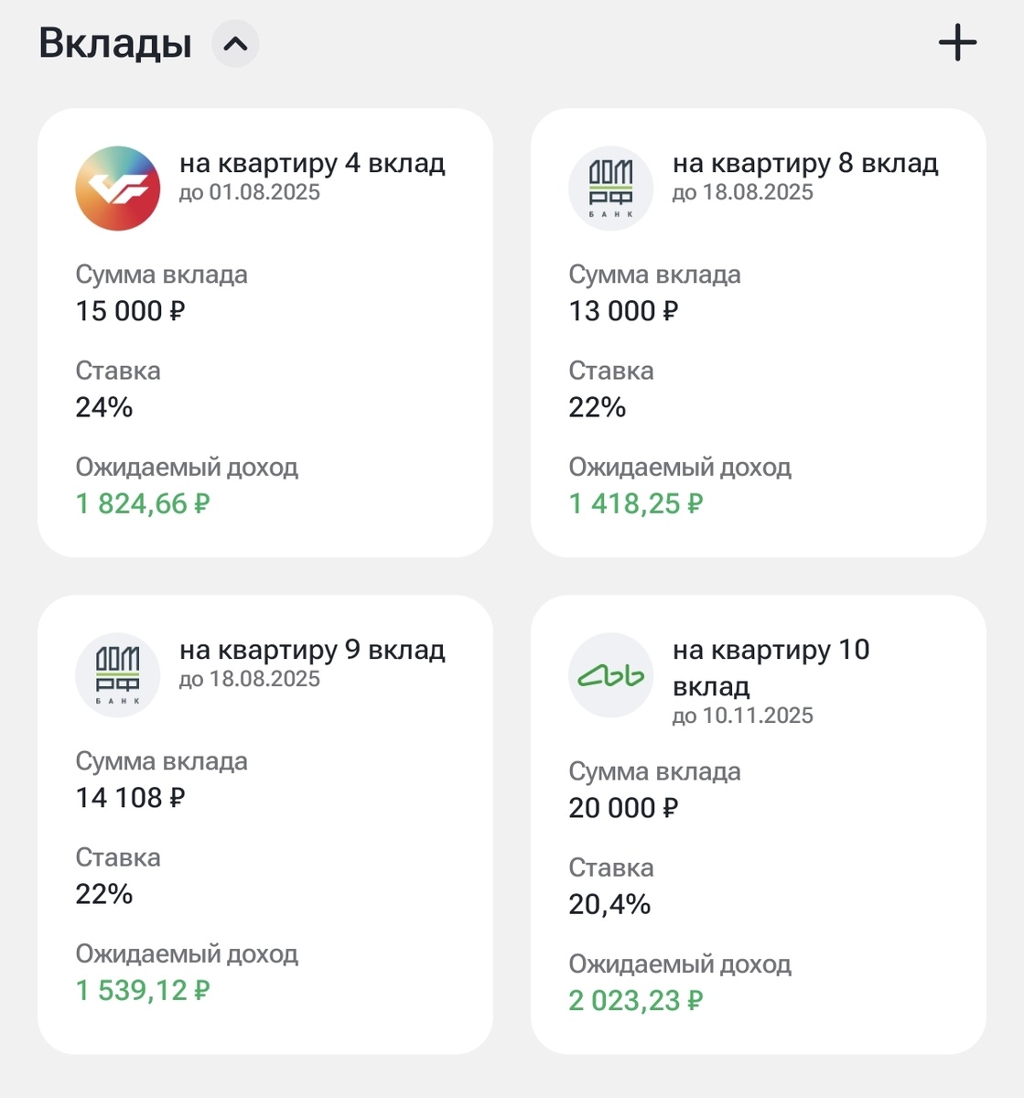Click ДОМ.РФ bank logo on 8 вклад
This screenshot has width=1024, height=1098.
click(x=610, y=188)
